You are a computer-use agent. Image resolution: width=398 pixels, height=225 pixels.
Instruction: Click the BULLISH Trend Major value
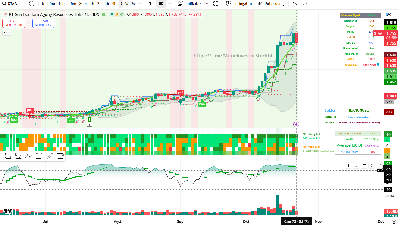[x=371, y=54]
